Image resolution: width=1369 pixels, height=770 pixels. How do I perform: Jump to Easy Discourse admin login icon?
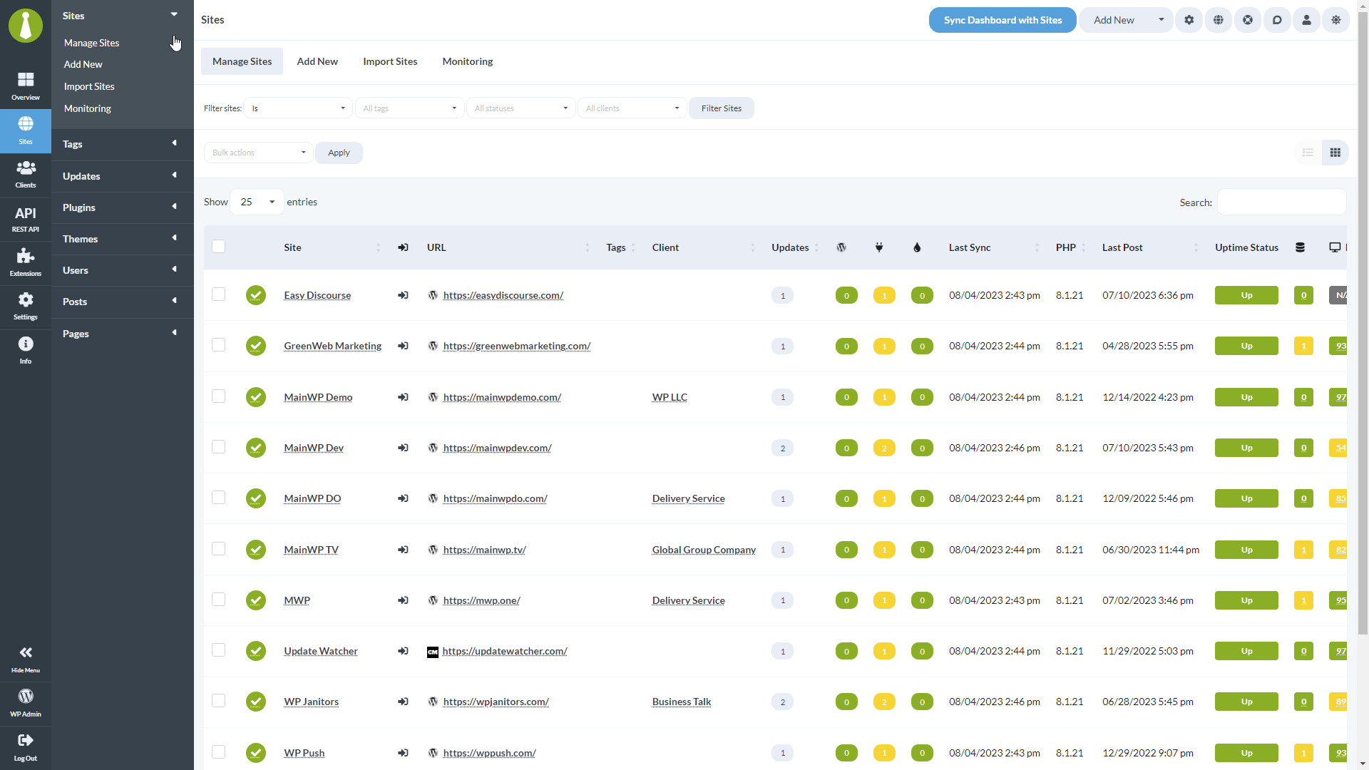point(403,295)
